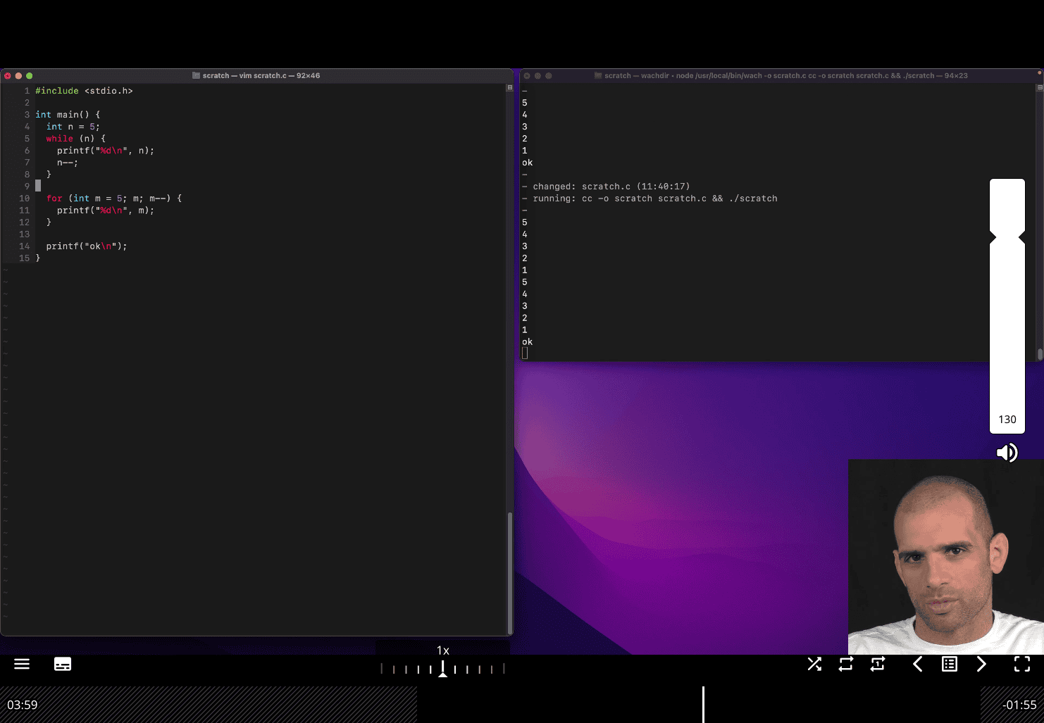This screenshot has height=723, width=1044.
Task: Enter fullscreen mode
Action: [x=1021, y=664]
